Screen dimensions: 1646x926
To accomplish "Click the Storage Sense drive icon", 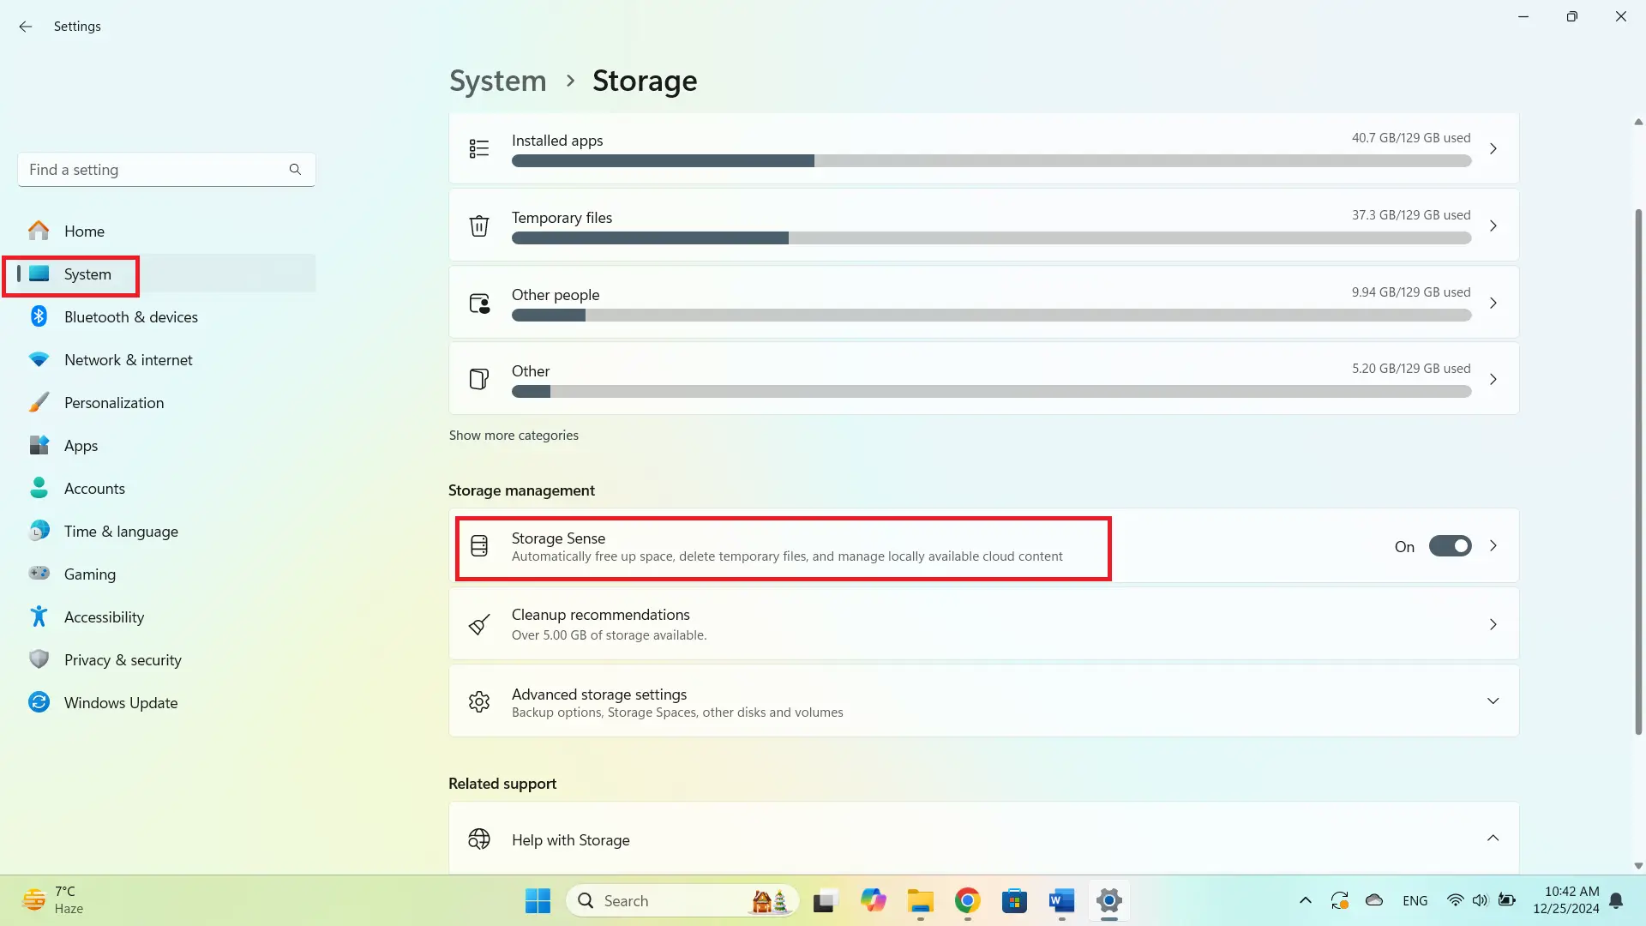I will [479, 545].
